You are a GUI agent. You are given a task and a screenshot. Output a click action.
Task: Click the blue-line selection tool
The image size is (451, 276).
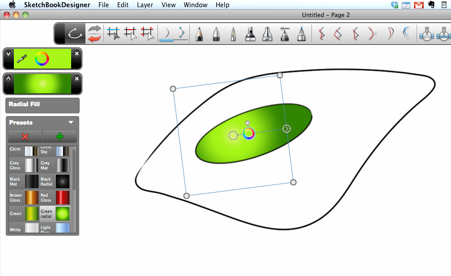[x=114, y=34]
